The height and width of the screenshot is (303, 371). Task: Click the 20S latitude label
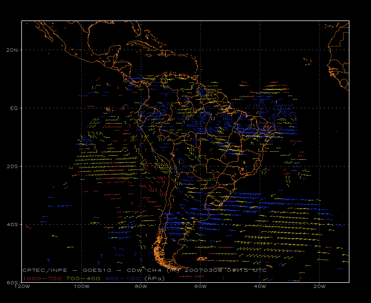[12, 166]
